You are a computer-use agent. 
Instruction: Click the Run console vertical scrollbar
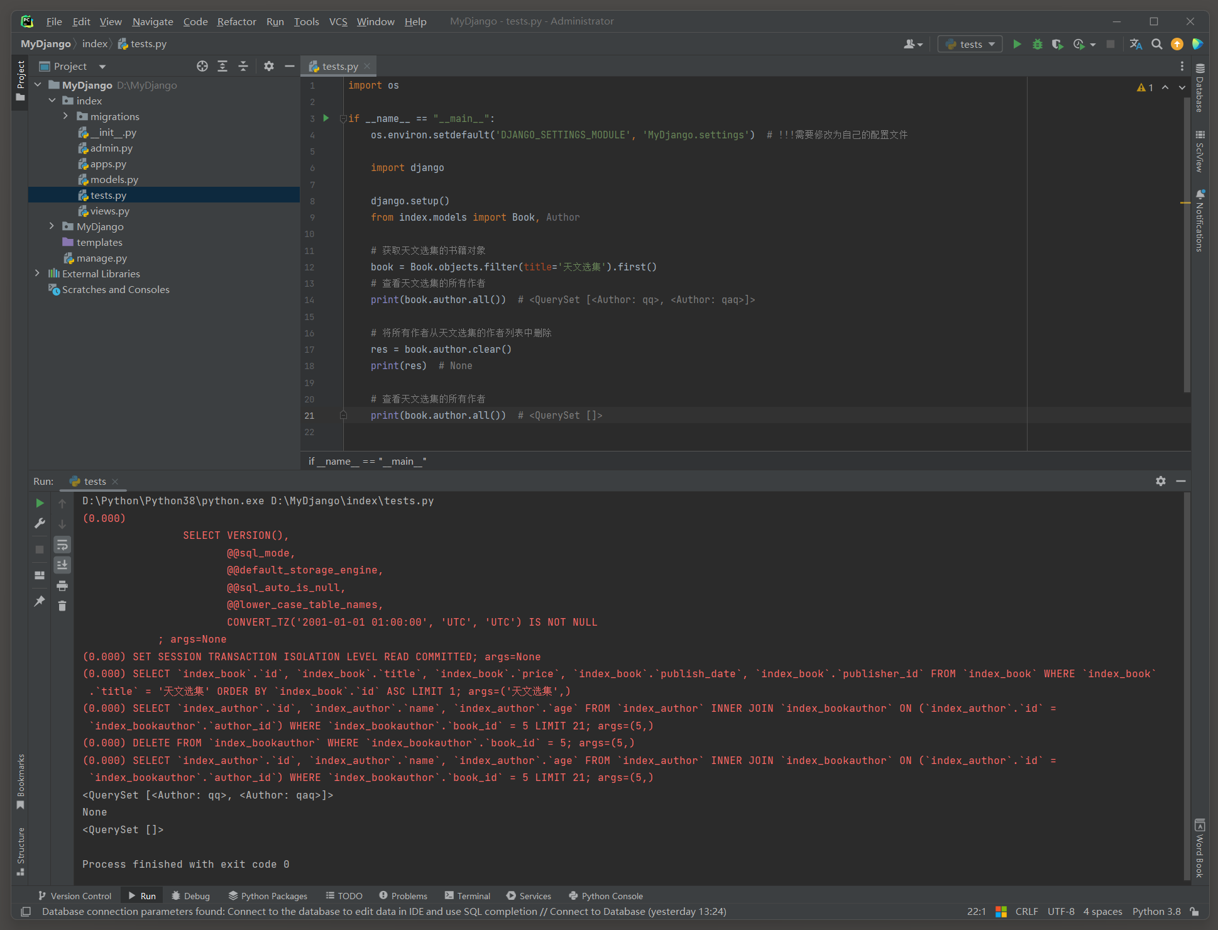coord(1187,685)
